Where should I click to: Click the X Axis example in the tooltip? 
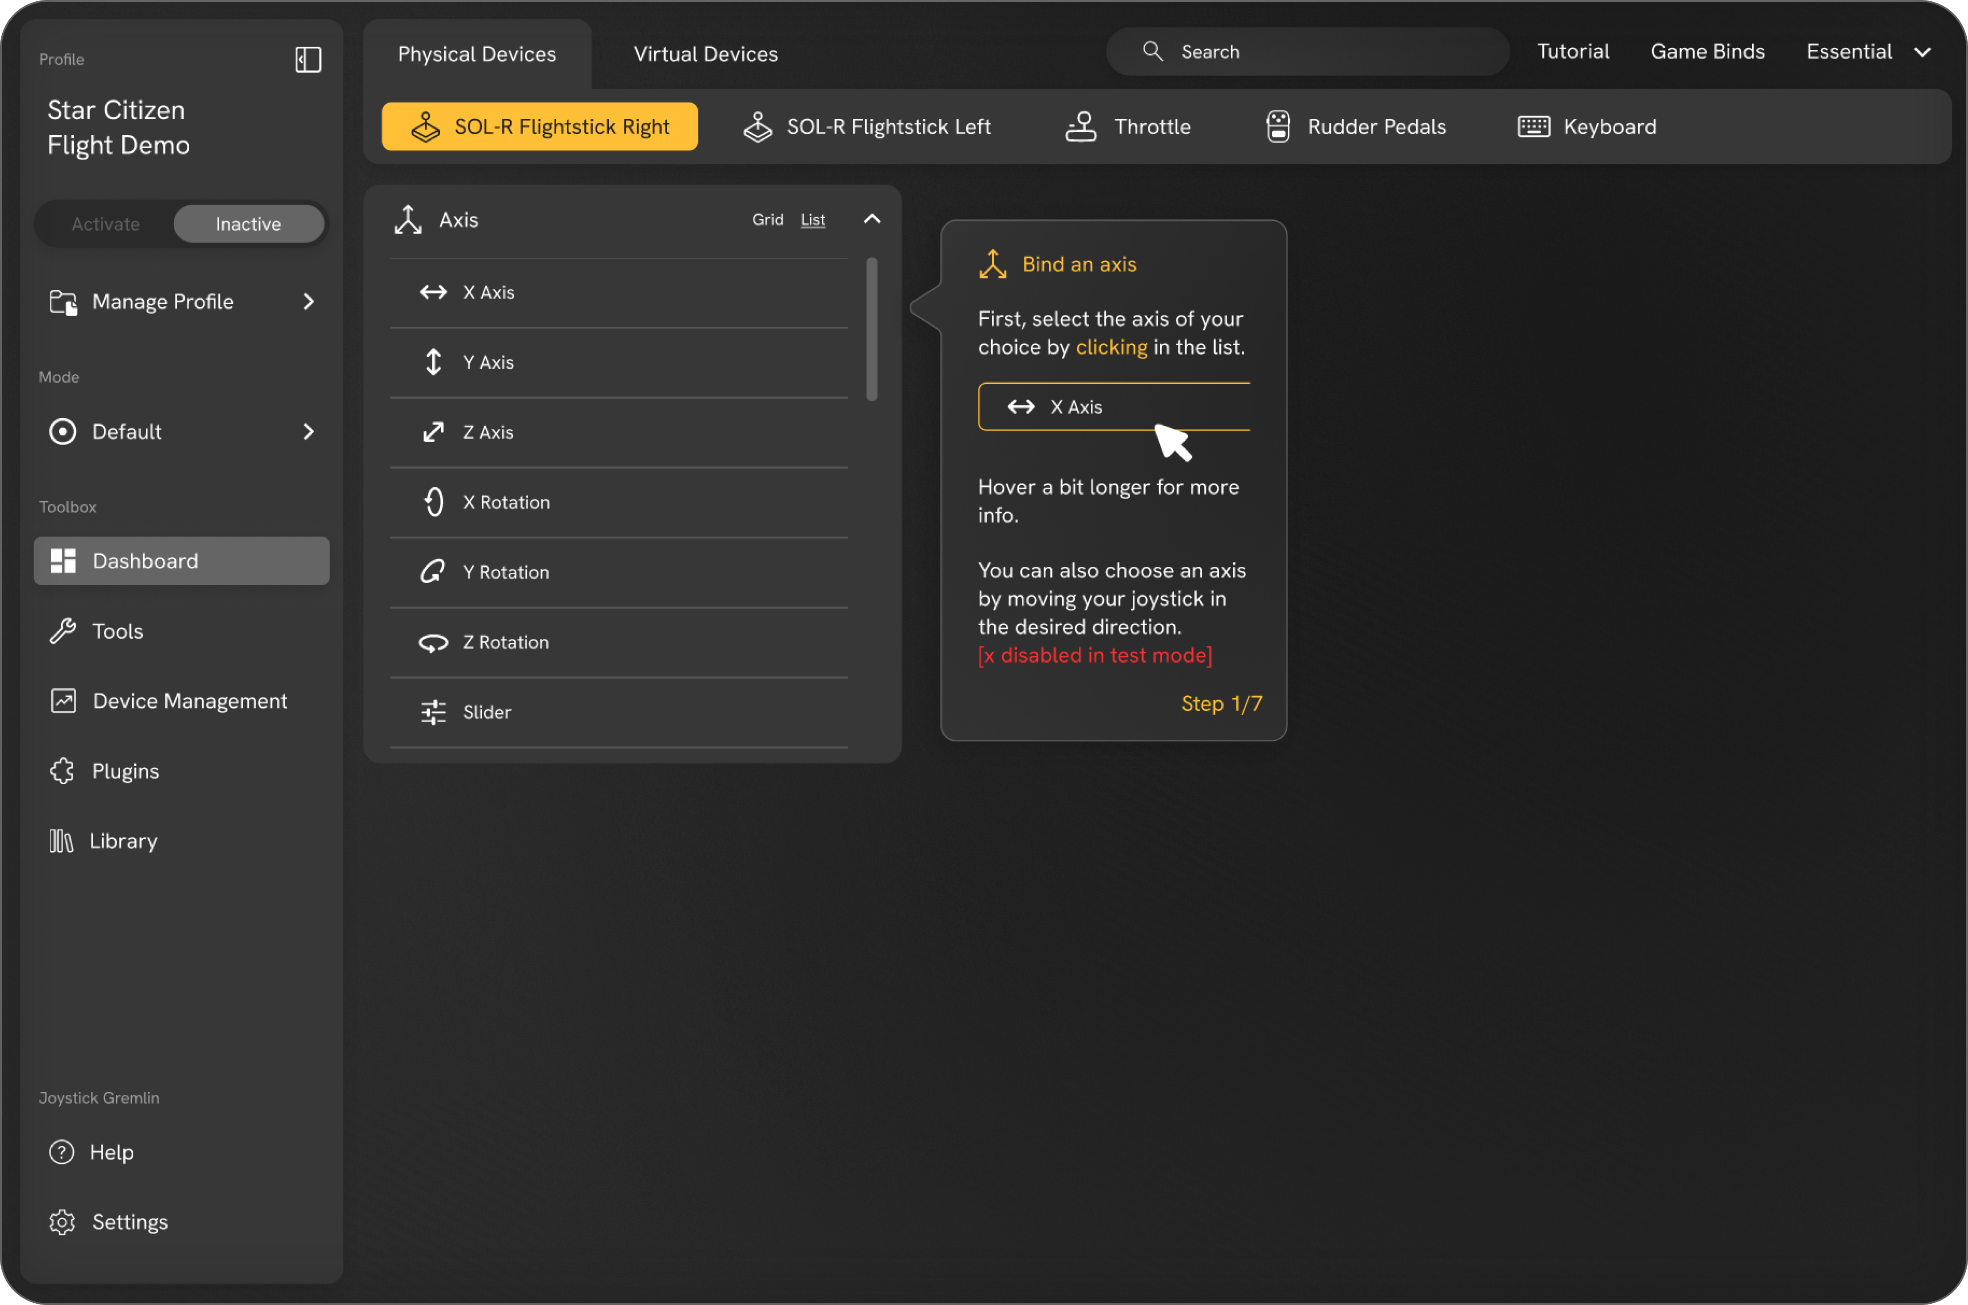[x=1114, y=407]
